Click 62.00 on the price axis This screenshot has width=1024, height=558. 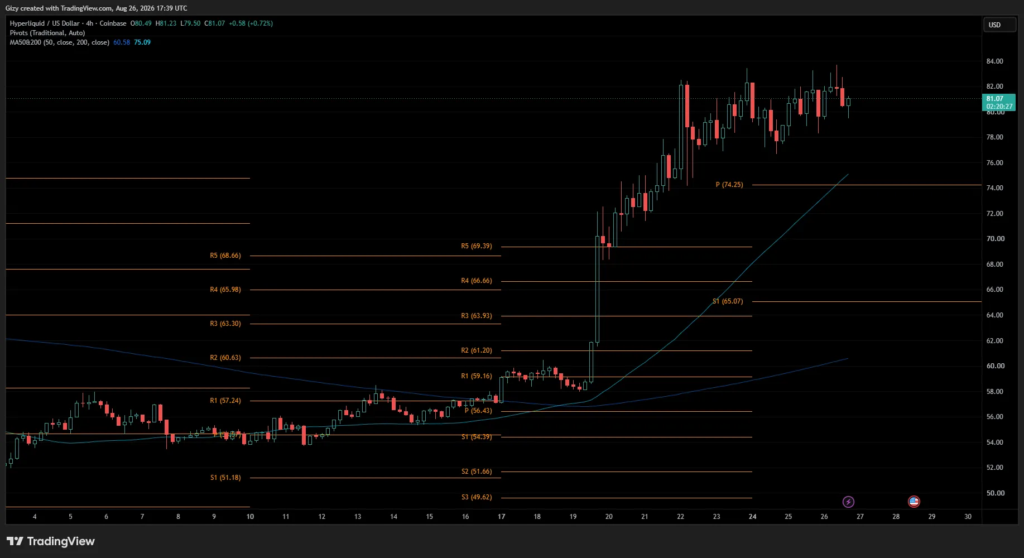pos(994,341)
